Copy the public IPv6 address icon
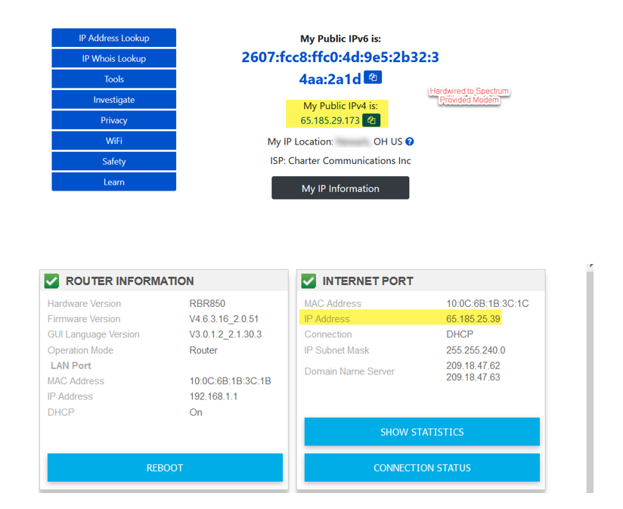The width and height of the screenshot is (623, 509). 373,78
